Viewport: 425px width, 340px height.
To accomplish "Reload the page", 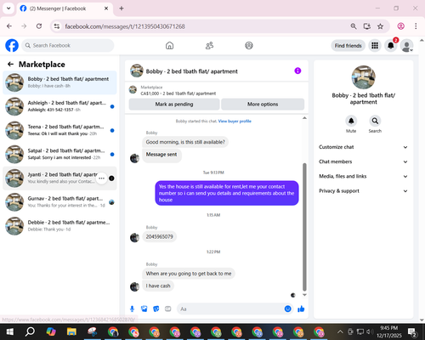I will 39,26.
